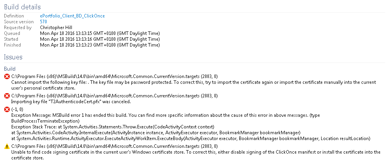Image resolution: width=386 pixels, height=161 pixels.
Task: Click the error icon beside 'Cannot import key file'
Action: pyautogui.click(x=7, y=76)
